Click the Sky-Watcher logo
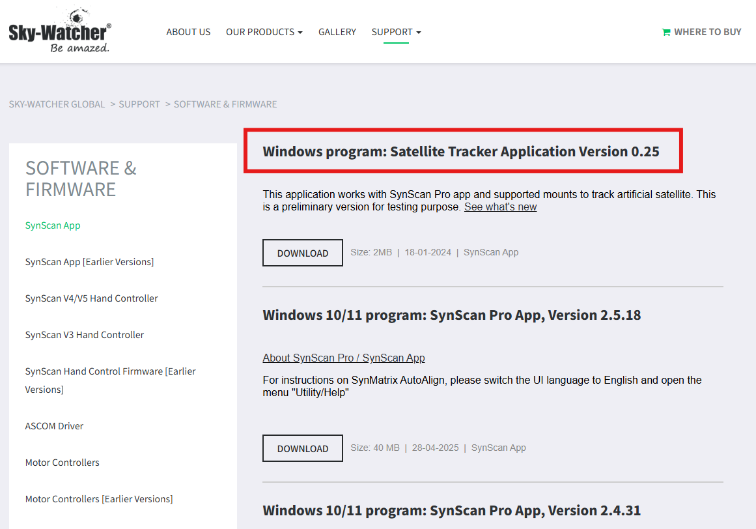The height and width of the screenshot is (529, 756). 61,30
